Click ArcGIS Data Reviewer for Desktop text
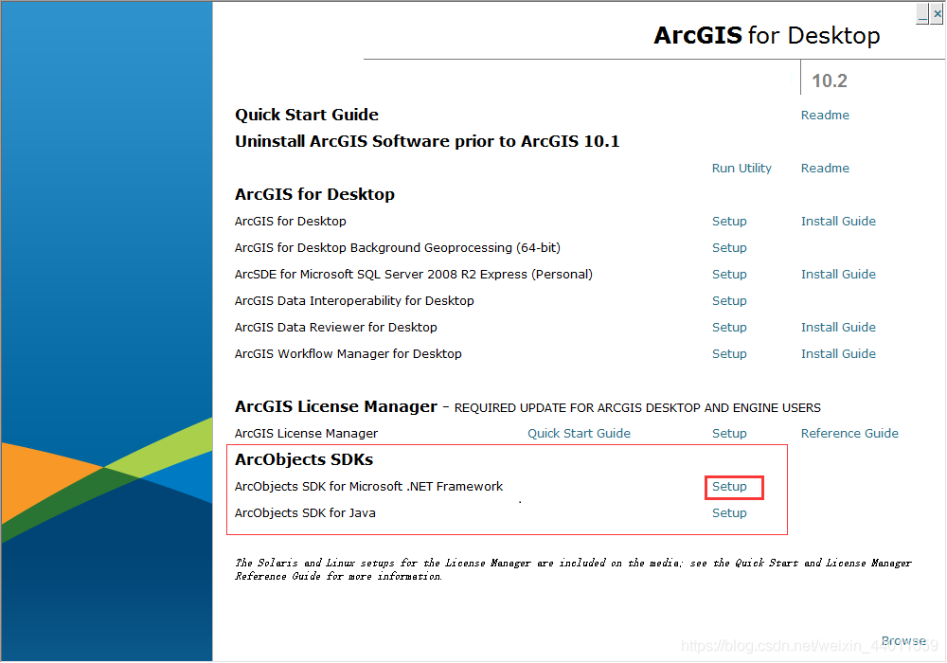 (336, 328)
